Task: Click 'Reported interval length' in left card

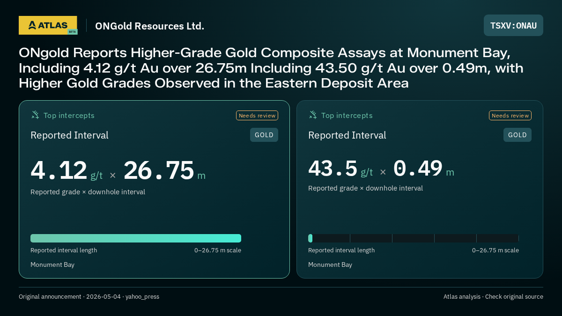Action: point(64,250)
